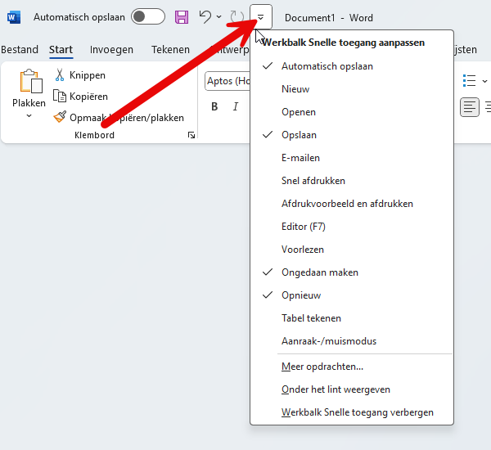Click the Knippen scissors icon
Image resolution: width=491 pixels, height=450 pixels.
point(61,75)
